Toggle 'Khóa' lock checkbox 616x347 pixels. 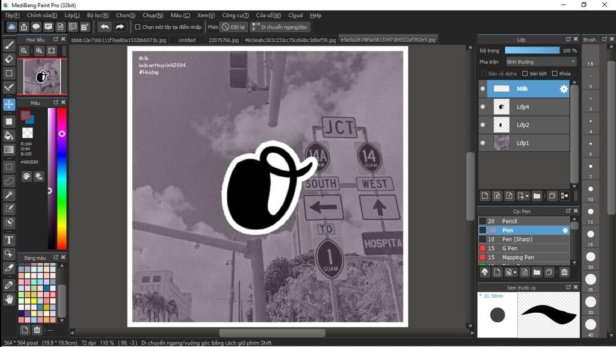[x=555, y=73]
